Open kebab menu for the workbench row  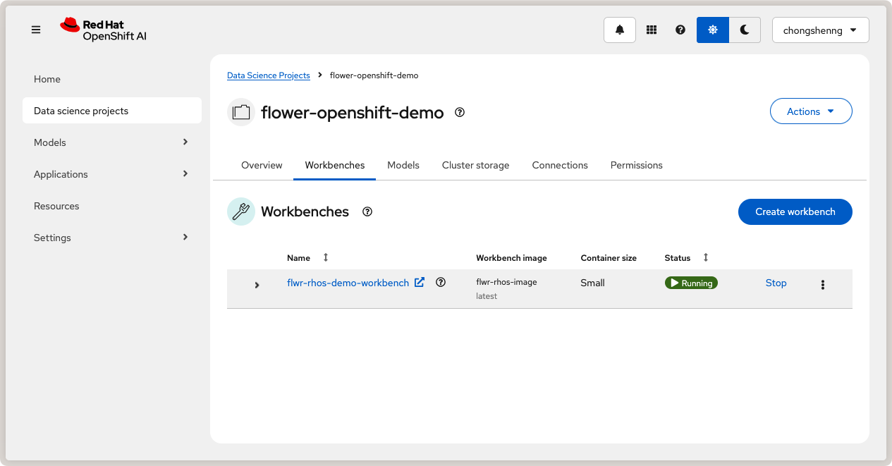(822, 285)
